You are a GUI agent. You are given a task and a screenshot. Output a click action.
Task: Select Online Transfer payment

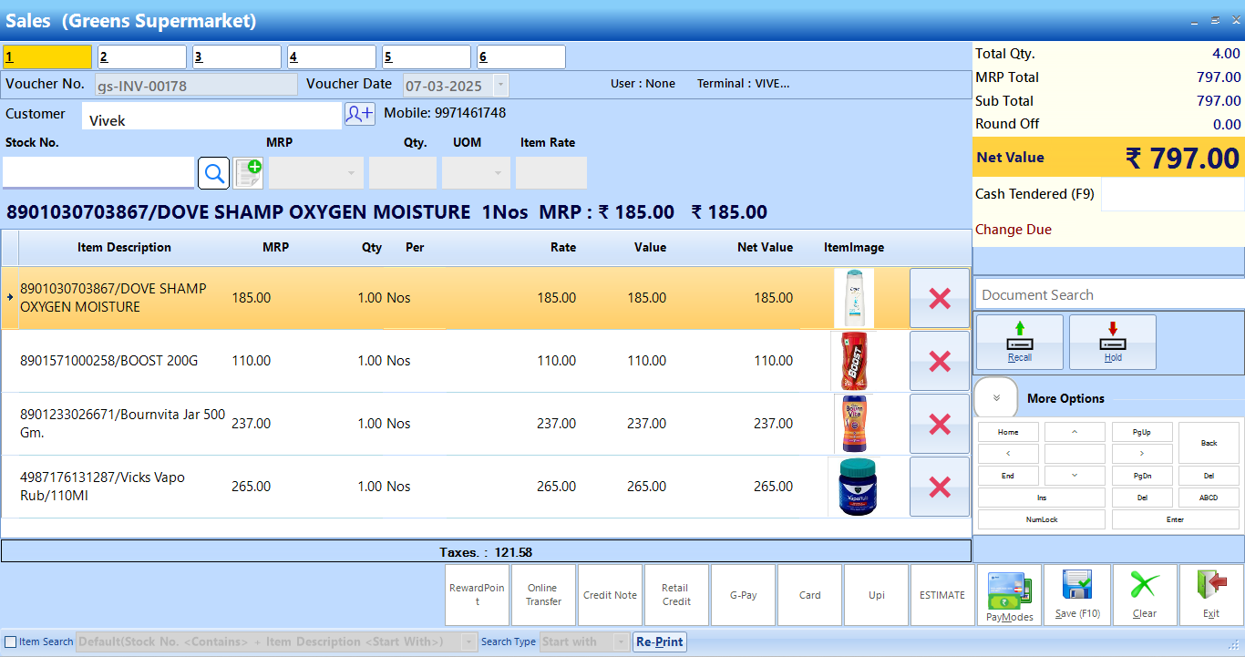[x=544, y=595]
